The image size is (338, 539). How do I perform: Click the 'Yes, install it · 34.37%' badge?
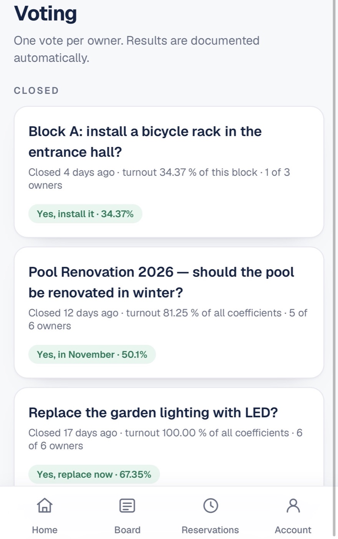[85, 214]
